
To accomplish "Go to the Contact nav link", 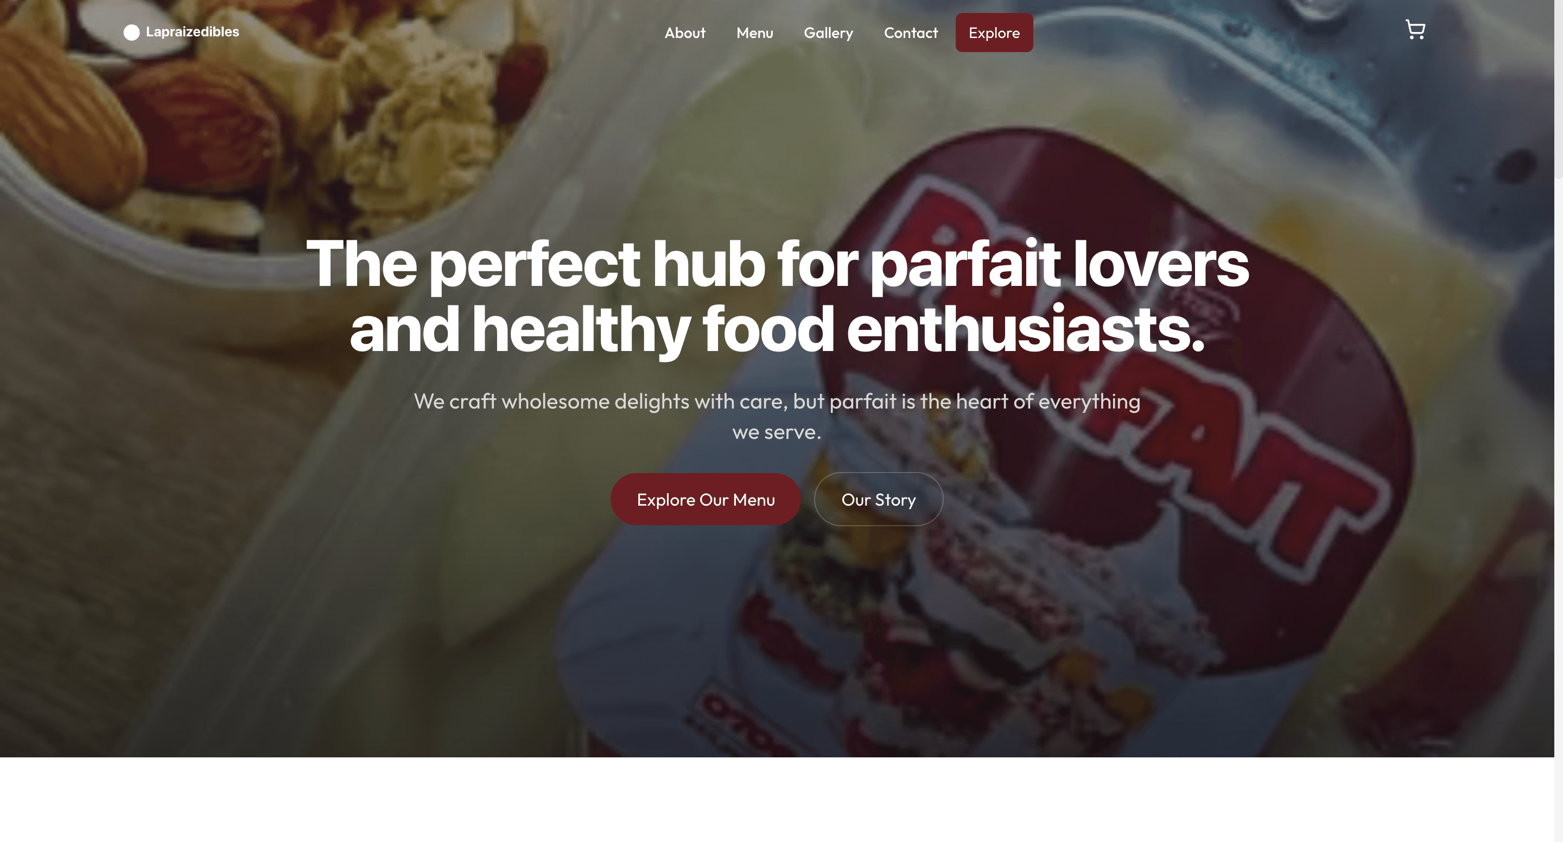I will [910, 33].
